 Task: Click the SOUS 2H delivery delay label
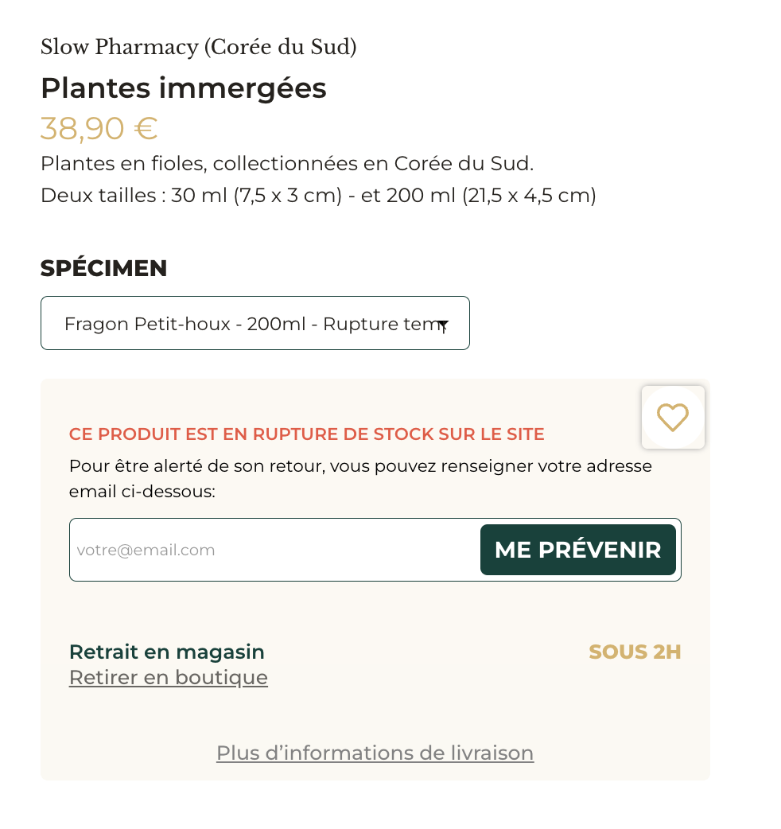click(x=635, y=652)
